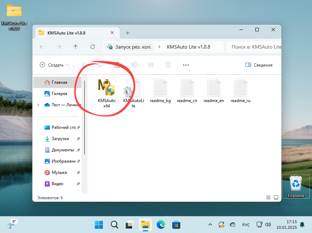Adjust the volume from system tray
The width and height of the screenshot is (312, 233).
coord(268,225)
